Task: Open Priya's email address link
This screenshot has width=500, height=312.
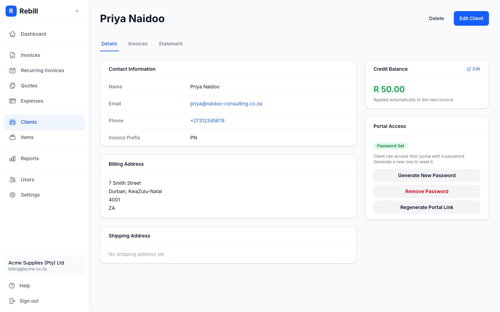Action: click(226, 104)
